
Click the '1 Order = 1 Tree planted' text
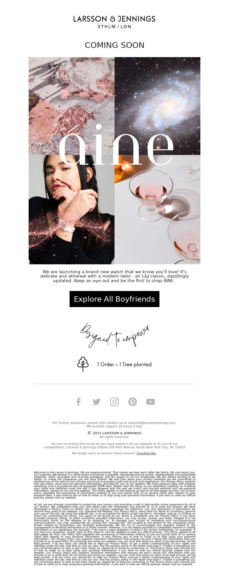coord(124,364)
